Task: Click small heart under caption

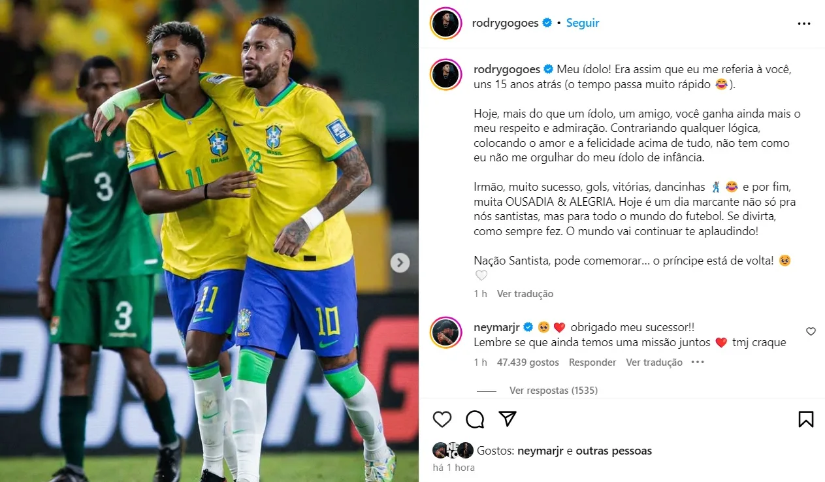Action: coord(481,276)
